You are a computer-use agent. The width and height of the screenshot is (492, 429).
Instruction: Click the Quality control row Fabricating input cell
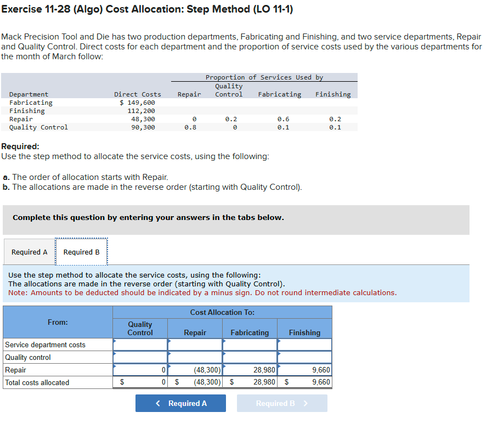pyautogui.click(x=250, y=357)
